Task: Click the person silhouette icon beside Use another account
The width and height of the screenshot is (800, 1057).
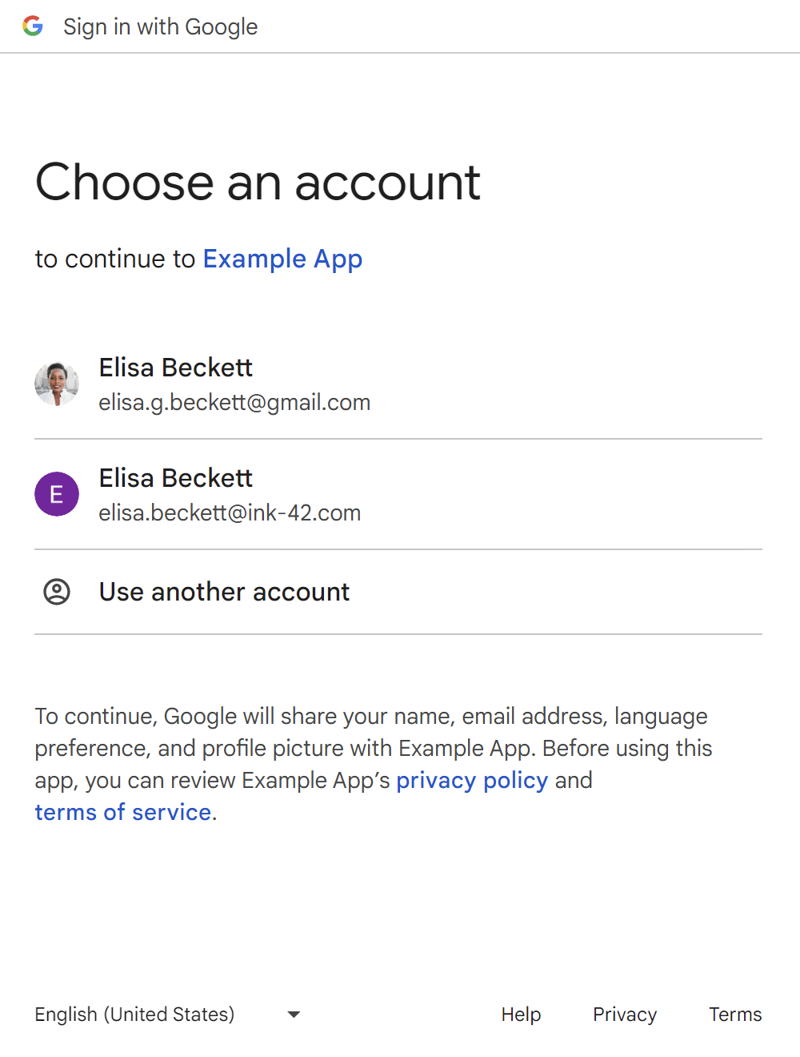Action: click(56, 592)
